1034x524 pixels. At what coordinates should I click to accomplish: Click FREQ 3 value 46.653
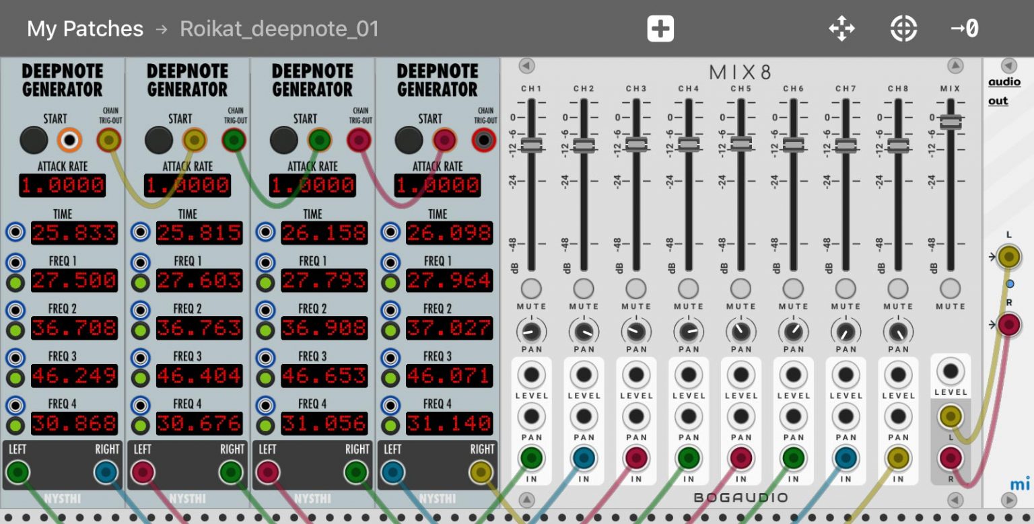tap(324, 376)
